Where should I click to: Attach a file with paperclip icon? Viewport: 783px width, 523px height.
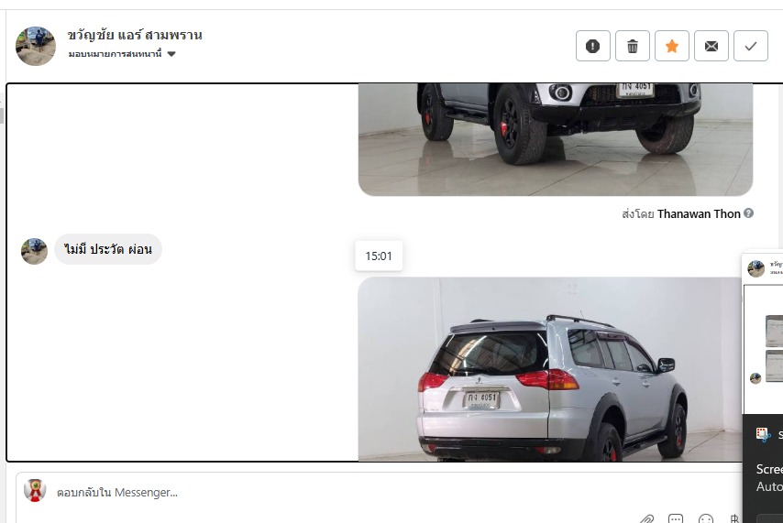click(x=646, y=519)
